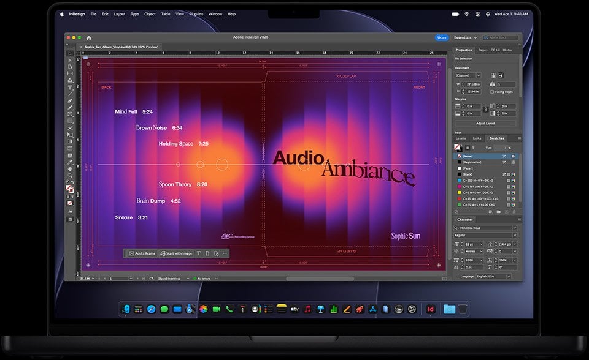
Task: Select the Pen tool
Action: (x=70, y=101)
